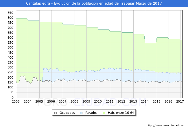Viewport: 188px width, 130px height.
Task: Click the 350 y-axis value
Action: [x=10, y=63]
